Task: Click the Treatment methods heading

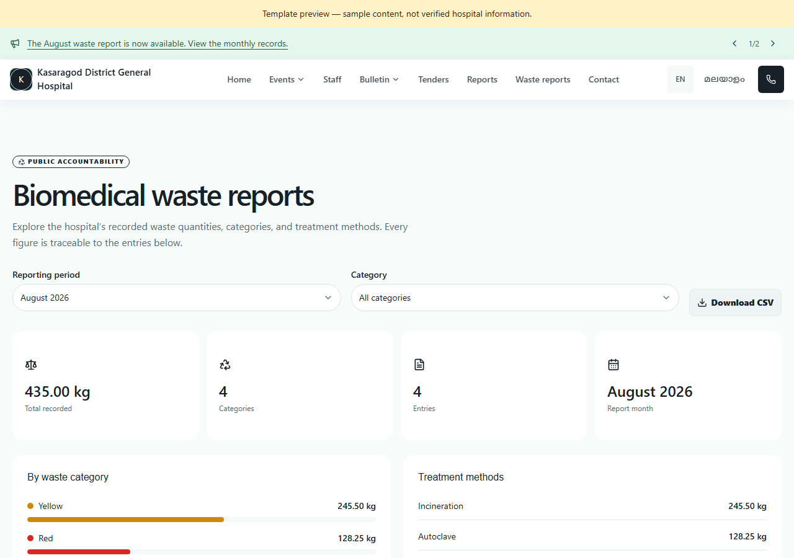Action: (x=461, y=477)
